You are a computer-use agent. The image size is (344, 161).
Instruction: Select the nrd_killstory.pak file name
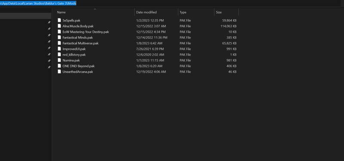point(74,55)
